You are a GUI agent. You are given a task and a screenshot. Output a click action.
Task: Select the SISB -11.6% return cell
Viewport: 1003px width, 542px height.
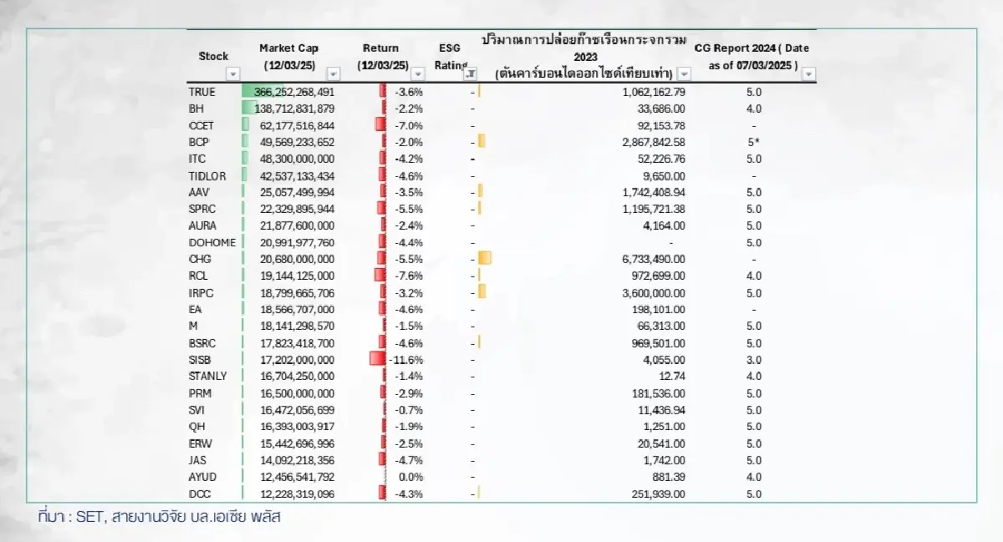pyautogui.click(x=407, y=359)
